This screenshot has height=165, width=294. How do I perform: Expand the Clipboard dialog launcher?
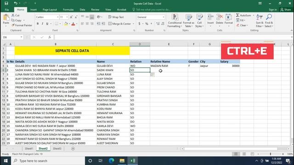(x=33, y=30)
